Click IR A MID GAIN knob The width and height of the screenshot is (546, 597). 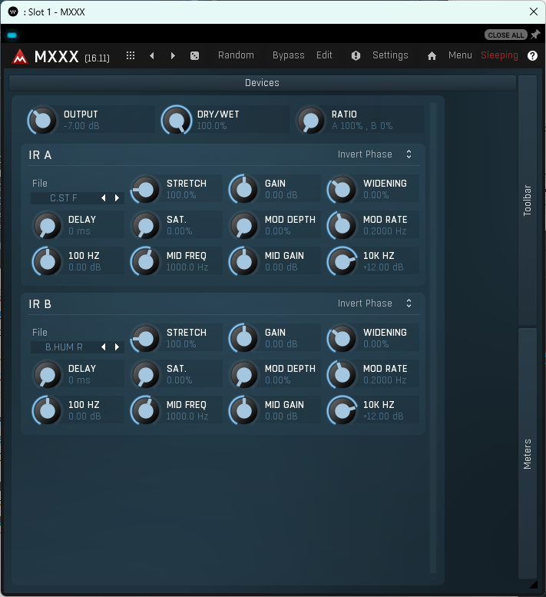(243, 261)
